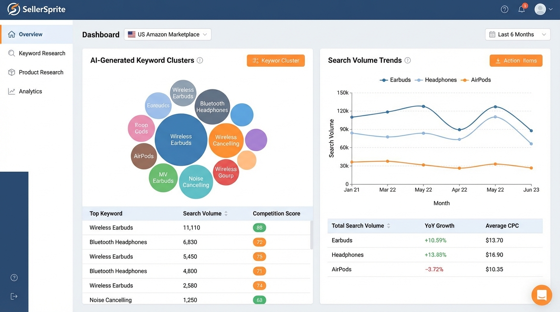
Task: Click the Keywor Cluster button
Action: click(x=276, y=60)
